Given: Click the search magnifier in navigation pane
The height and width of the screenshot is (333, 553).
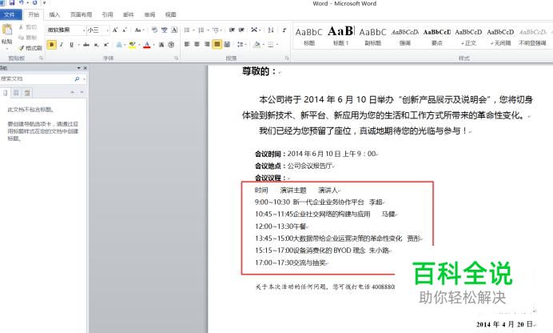Looking at the screenshot, I should point(77,79).
